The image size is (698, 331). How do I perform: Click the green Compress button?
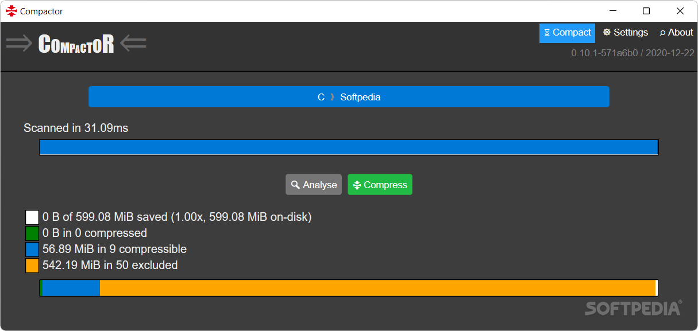click(380, 185)
